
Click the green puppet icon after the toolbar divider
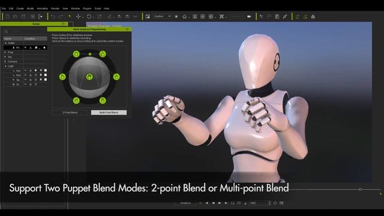pyautogui.click(x=298, y=17)
